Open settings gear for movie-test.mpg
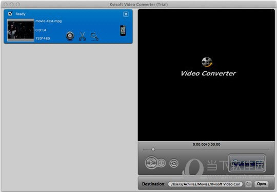This screenshot has width=277, height=192. [x=70, y=36]
